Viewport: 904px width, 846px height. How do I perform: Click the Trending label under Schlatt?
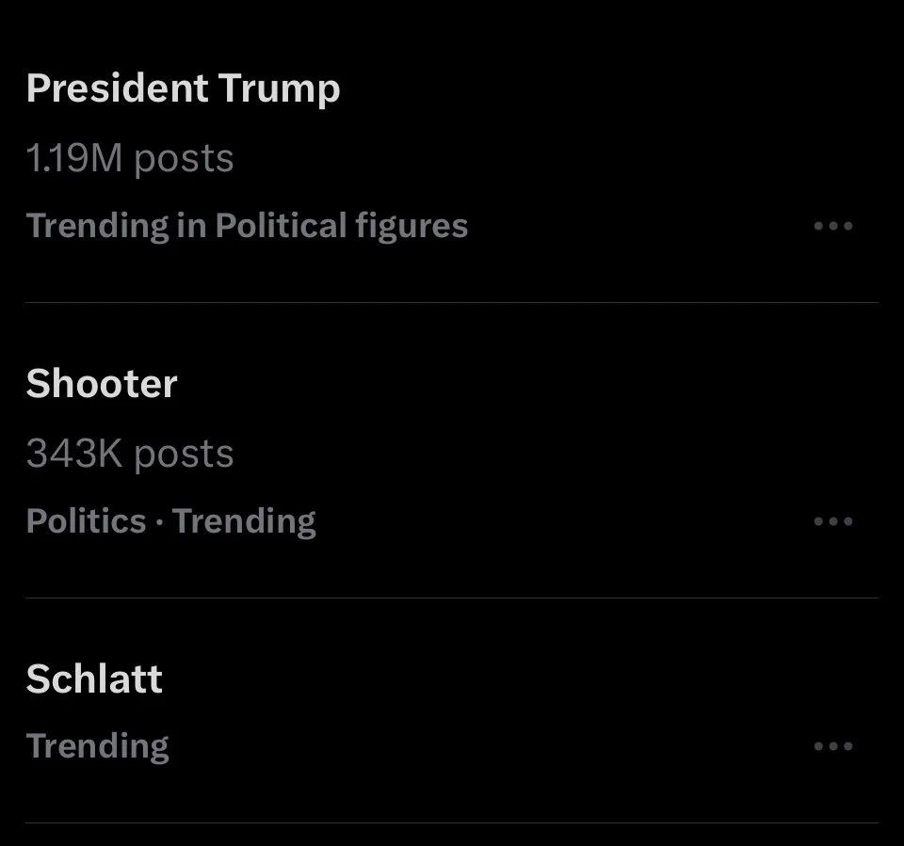(97, 746)
